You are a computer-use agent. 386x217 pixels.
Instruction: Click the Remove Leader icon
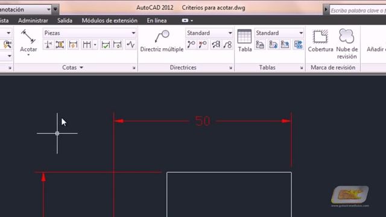pyautogui.click(x=203, y=45)
